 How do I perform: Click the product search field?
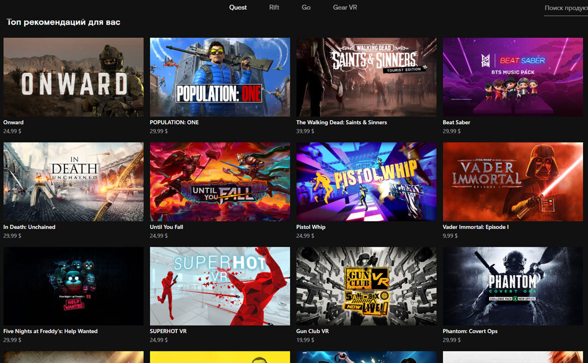(x=566, y=8)
